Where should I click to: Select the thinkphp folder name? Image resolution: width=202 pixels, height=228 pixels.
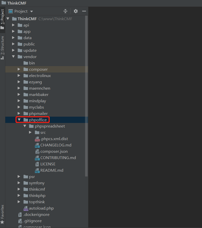coord(37,196)
